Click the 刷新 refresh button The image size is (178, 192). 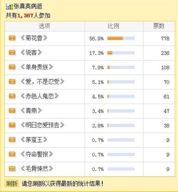coord(12,183)
